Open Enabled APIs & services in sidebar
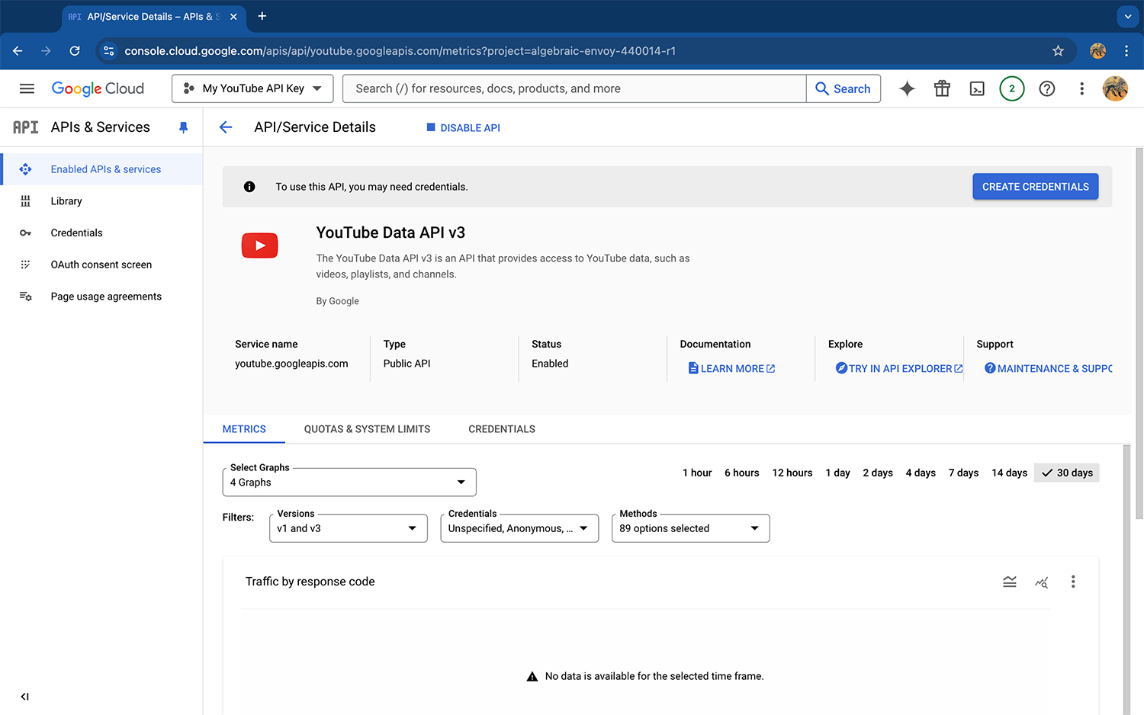1144x715 pixels. pos(101,169)
